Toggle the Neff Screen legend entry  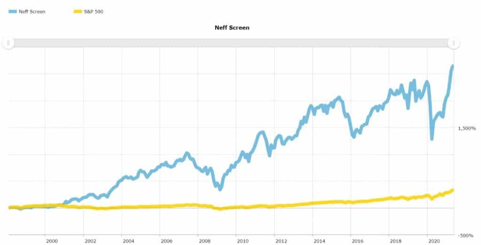27,12
